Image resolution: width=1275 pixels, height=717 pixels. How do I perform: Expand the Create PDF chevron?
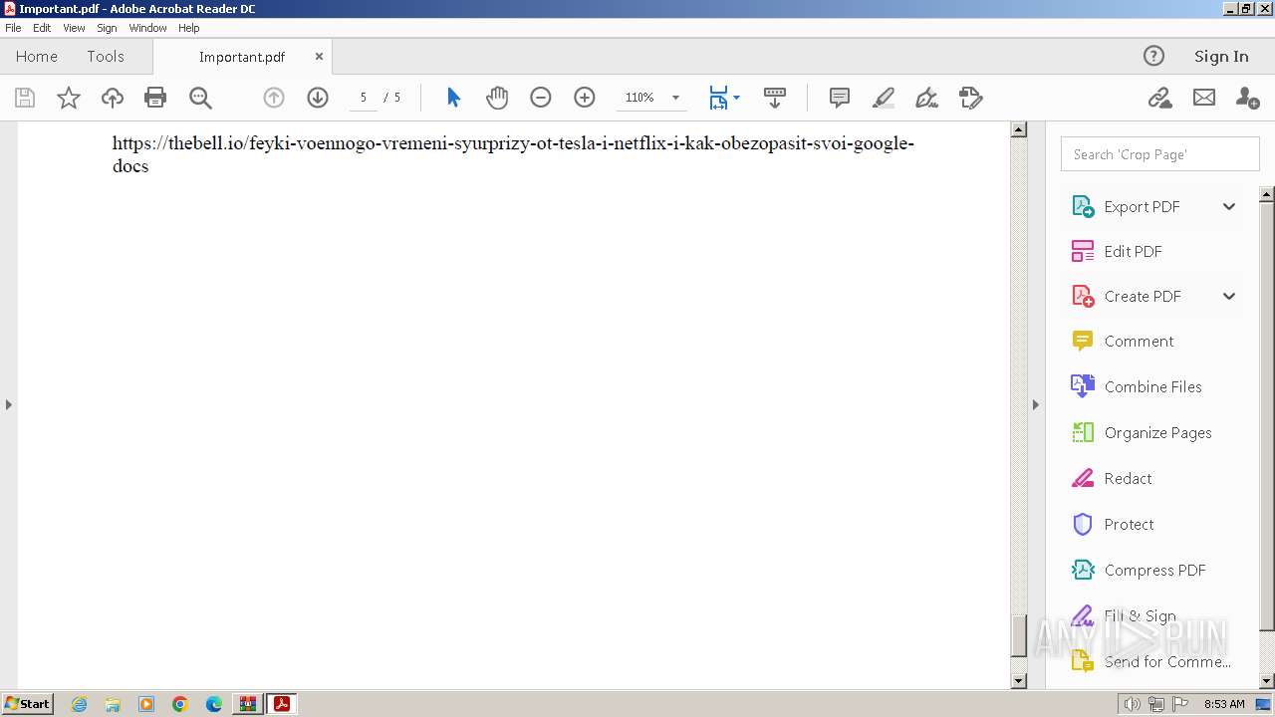coord(1229,296)
